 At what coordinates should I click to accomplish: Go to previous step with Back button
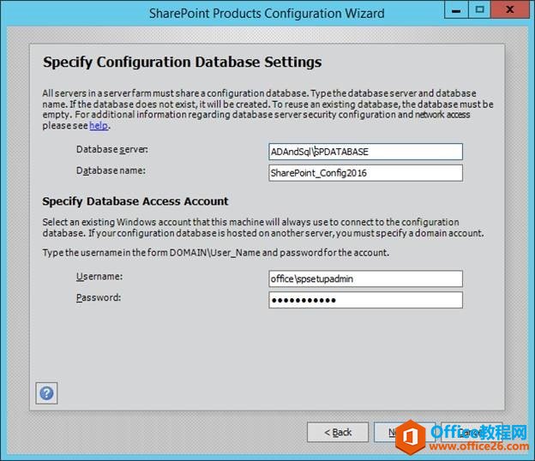tap(338, 433)
